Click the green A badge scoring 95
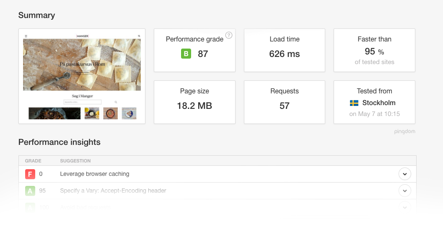This screenshot has height=237, width=443. [x=30, y=191]
